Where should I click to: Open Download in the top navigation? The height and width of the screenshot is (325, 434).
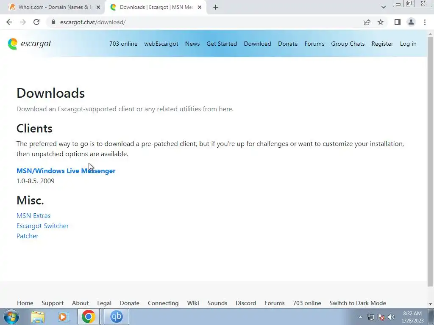tap(257, 44)
